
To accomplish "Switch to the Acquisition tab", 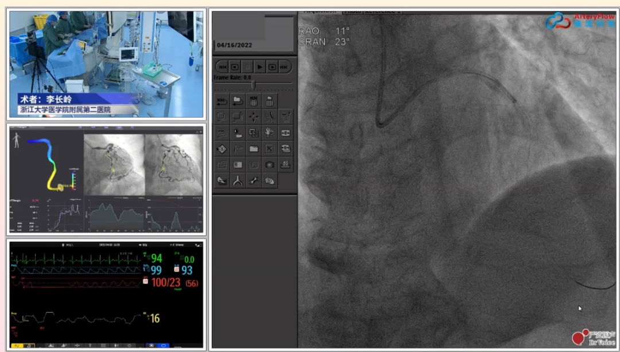I will tap(320, 11).
